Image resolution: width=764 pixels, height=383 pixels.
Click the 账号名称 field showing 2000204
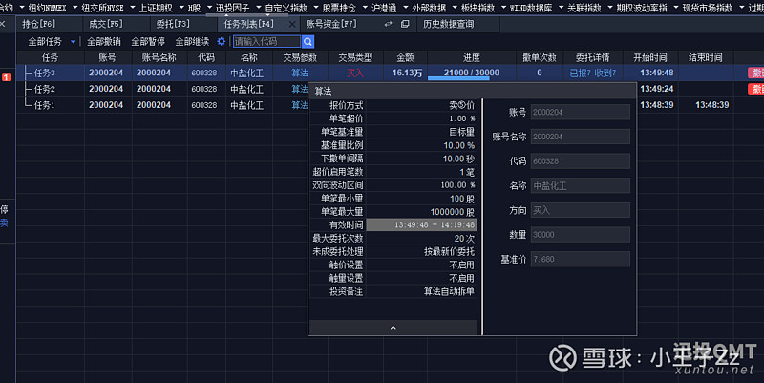pyautogui.click(x=581, y=137)
